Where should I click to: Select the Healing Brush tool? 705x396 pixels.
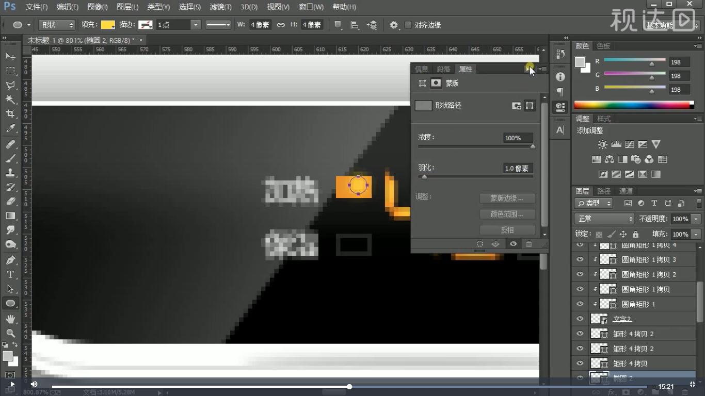10,144
